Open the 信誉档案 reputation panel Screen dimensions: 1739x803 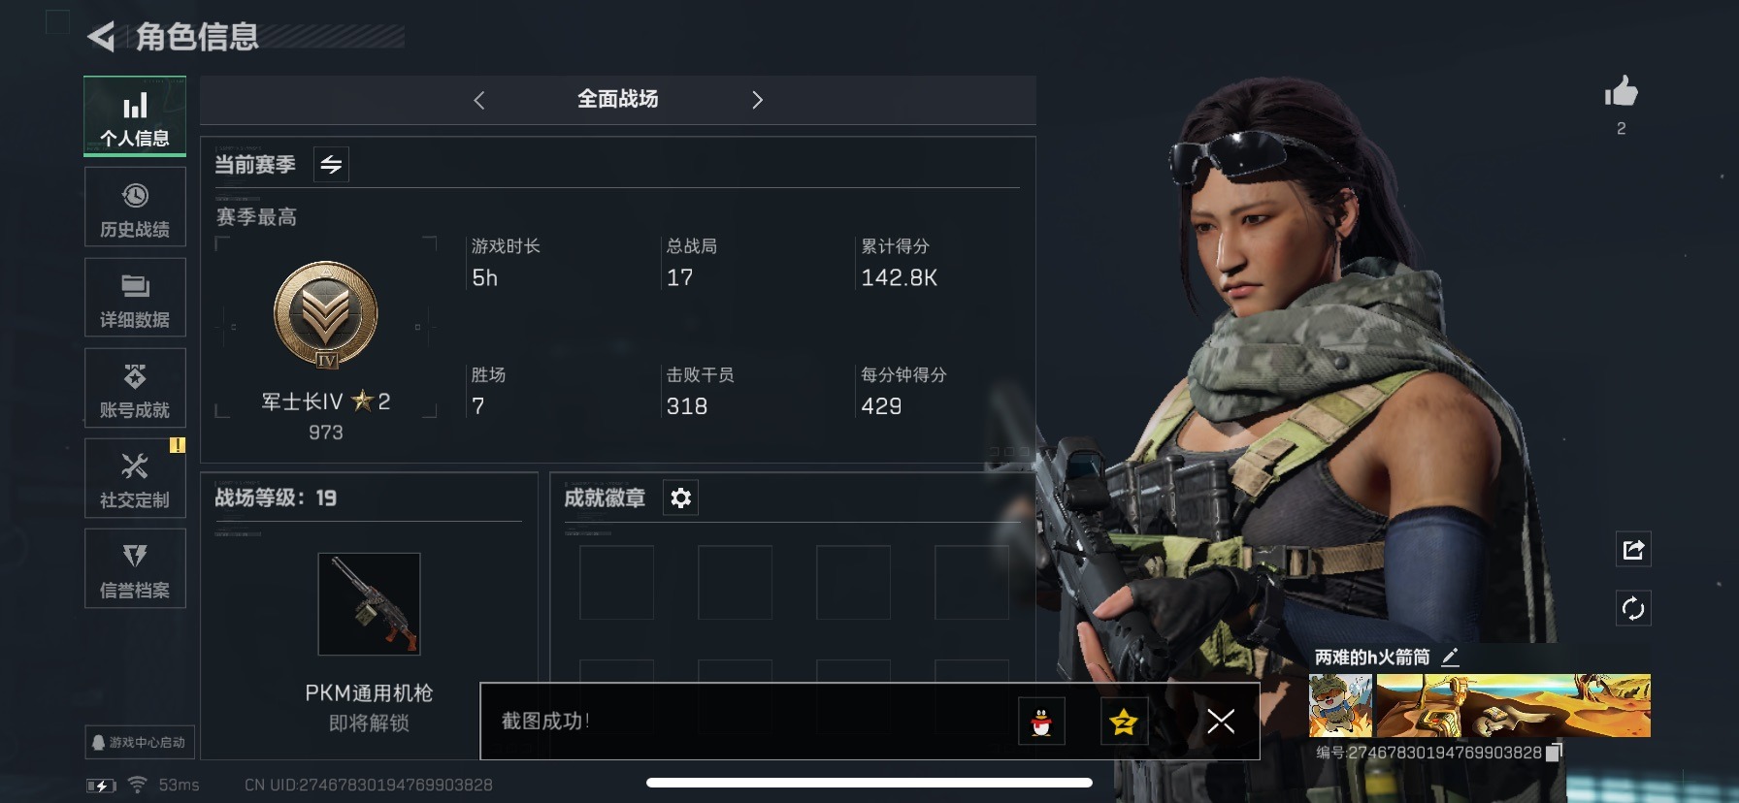tap(135, 568)
